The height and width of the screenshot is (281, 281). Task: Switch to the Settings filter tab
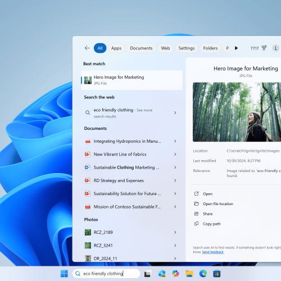click(x=187, y=48)
